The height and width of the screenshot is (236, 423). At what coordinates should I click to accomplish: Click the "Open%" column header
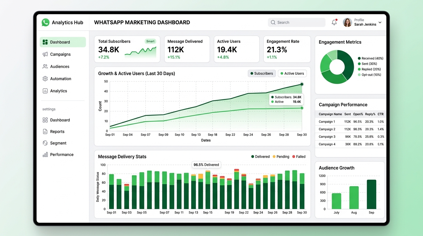pos(358,114)
